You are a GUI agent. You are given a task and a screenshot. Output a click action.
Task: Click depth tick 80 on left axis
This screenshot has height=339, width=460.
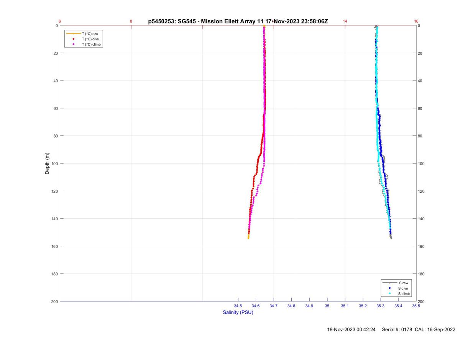pos(55,136)
